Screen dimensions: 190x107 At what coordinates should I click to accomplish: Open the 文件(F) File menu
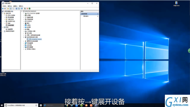(x=4, y=6)
